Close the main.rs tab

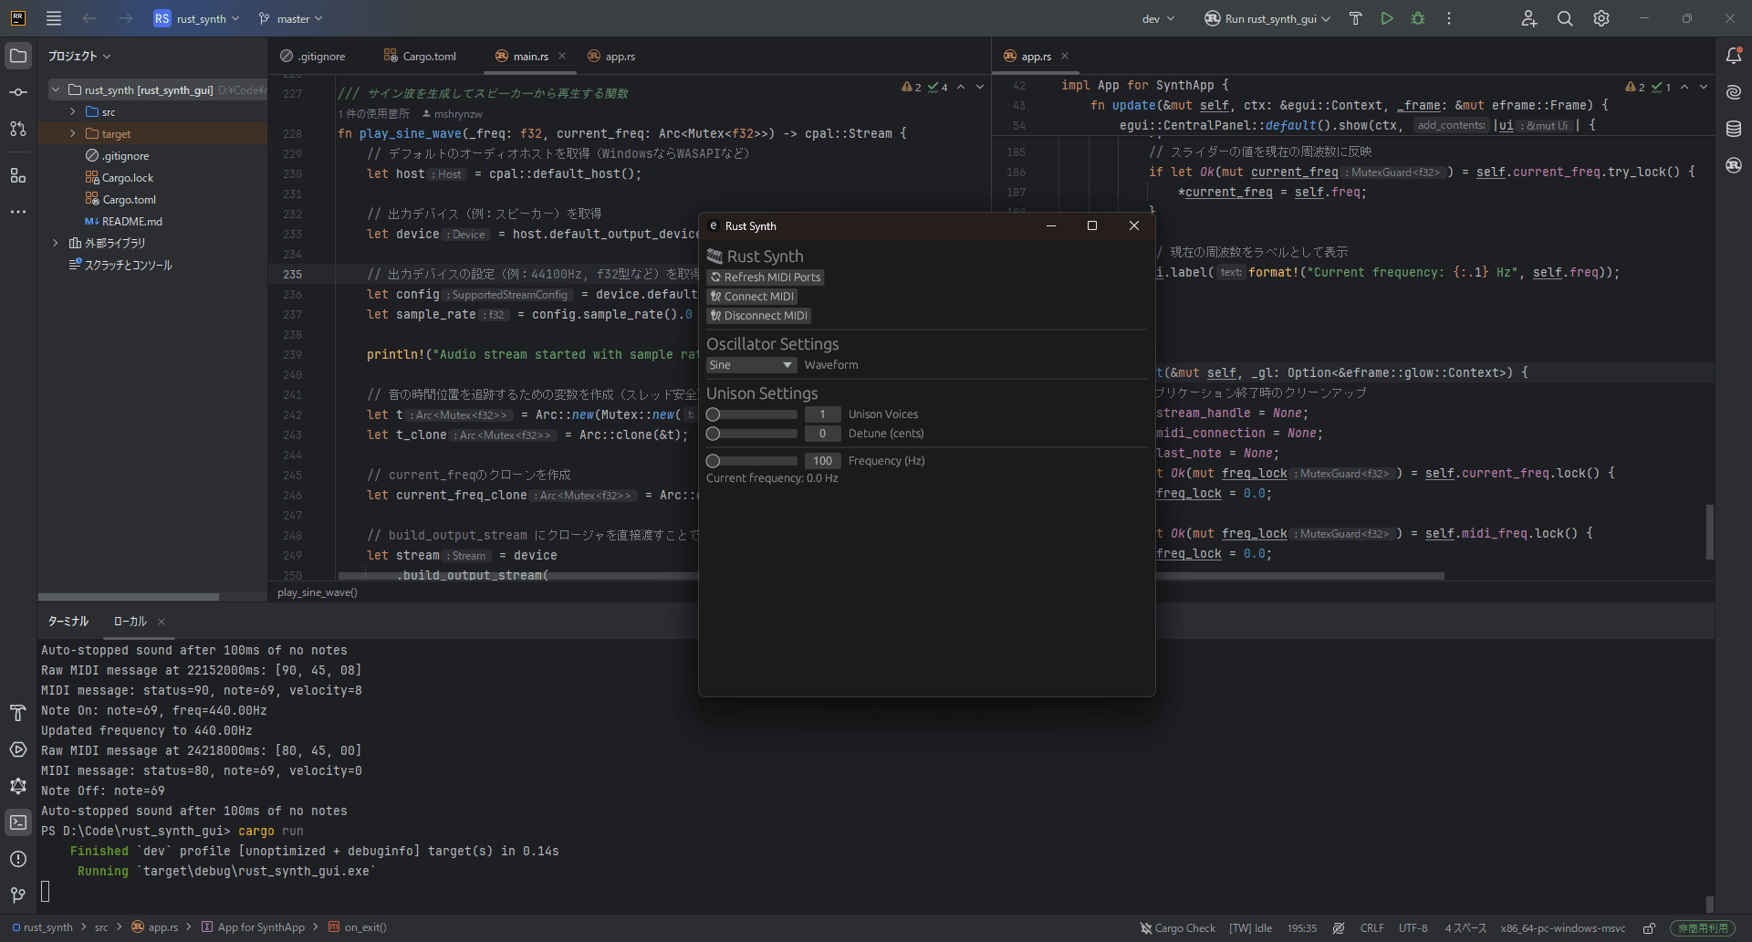[x=562, y=56]
